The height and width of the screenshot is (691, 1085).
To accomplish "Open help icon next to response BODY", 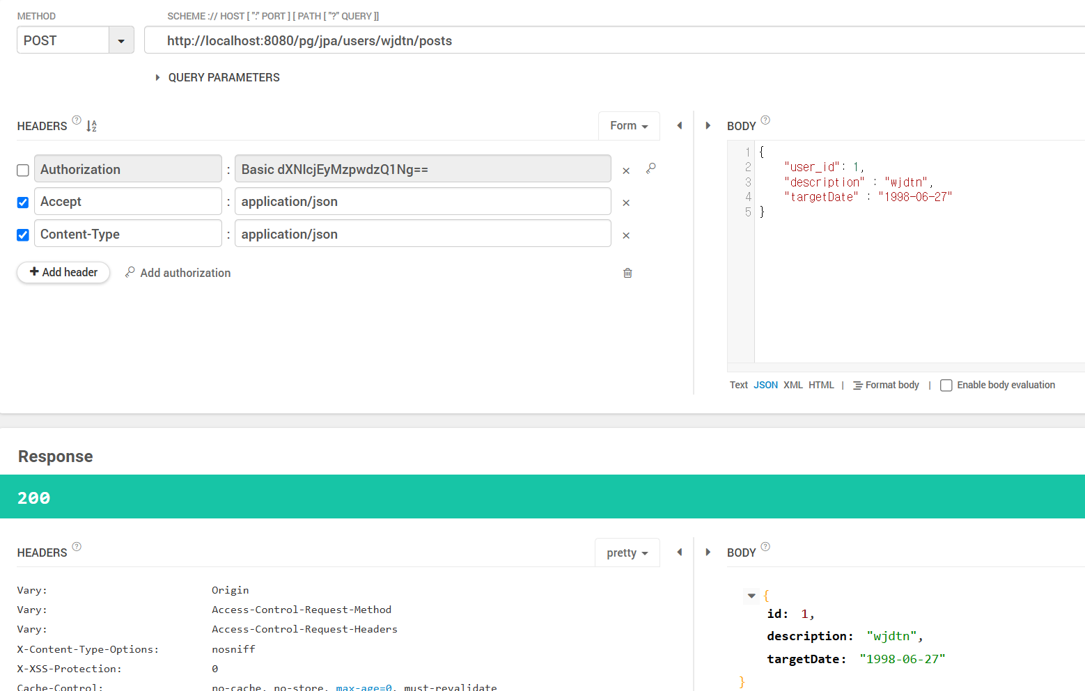I will (x=765, y=546).
